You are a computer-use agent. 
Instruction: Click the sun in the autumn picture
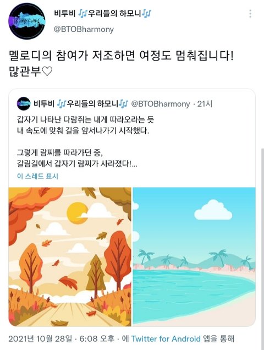[76, 213]
